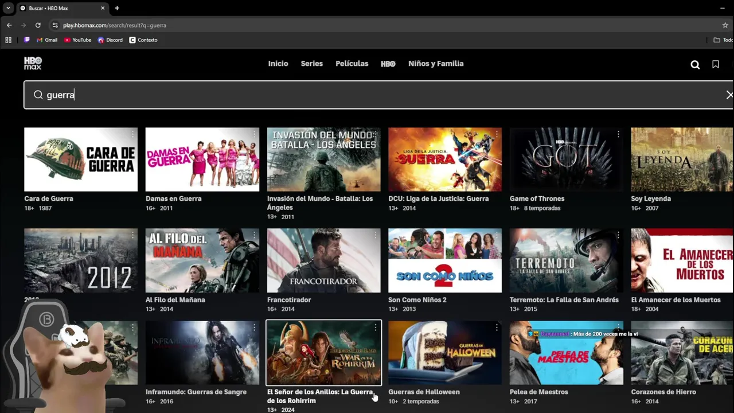Image resolution: width=734 pixels, height=413 pixels.
Task: Open the Soy Leyenda thumbnail
Action: point(682,159)
